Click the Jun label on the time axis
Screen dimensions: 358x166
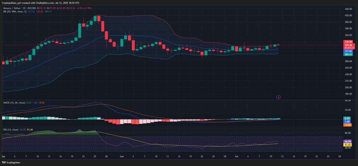[121, 156]
